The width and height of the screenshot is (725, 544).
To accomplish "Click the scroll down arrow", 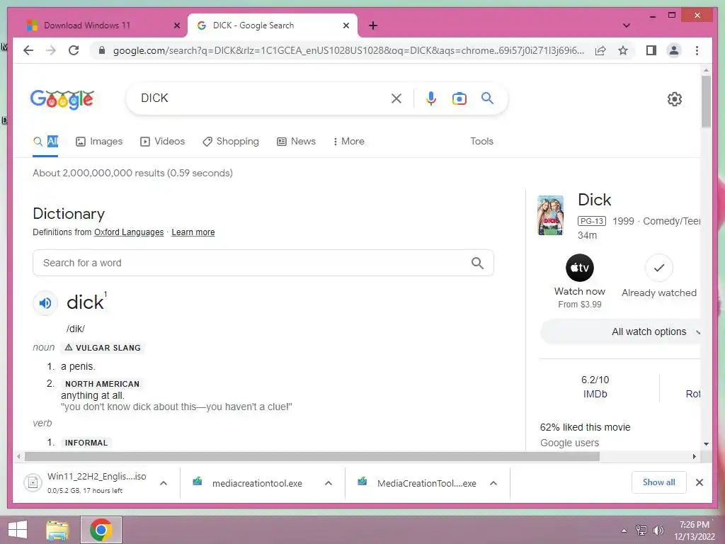I will click(706, 444).
